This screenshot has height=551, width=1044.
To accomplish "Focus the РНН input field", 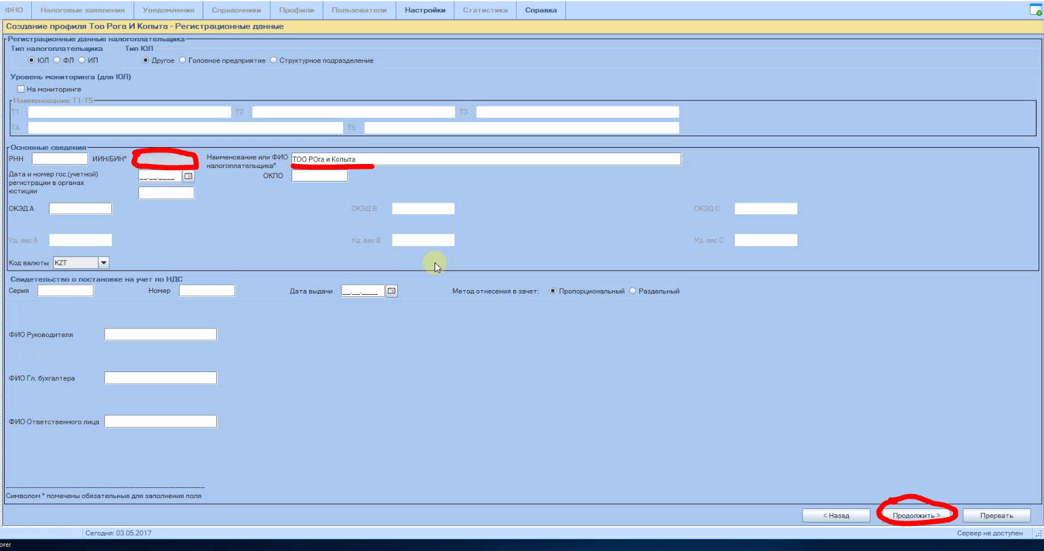I will pos(60,159).
